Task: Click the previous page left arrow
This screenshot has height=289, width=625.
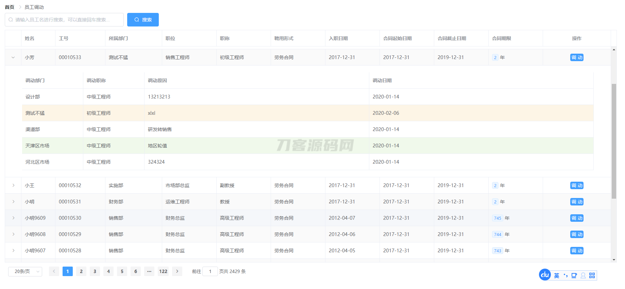Action: coord(54,271)
